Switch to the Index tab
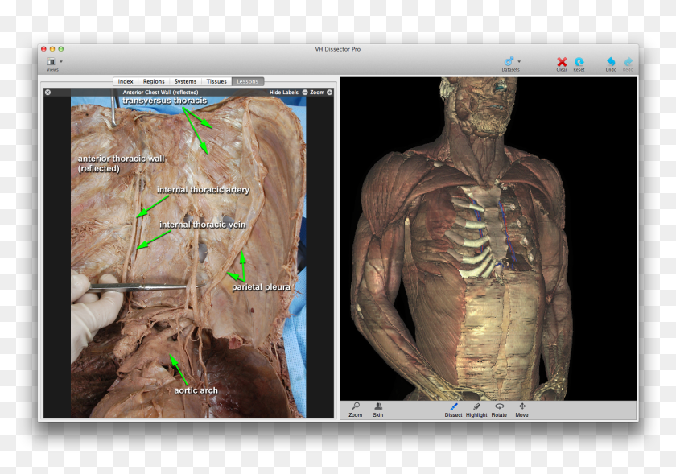 click(x=126, y=81)
